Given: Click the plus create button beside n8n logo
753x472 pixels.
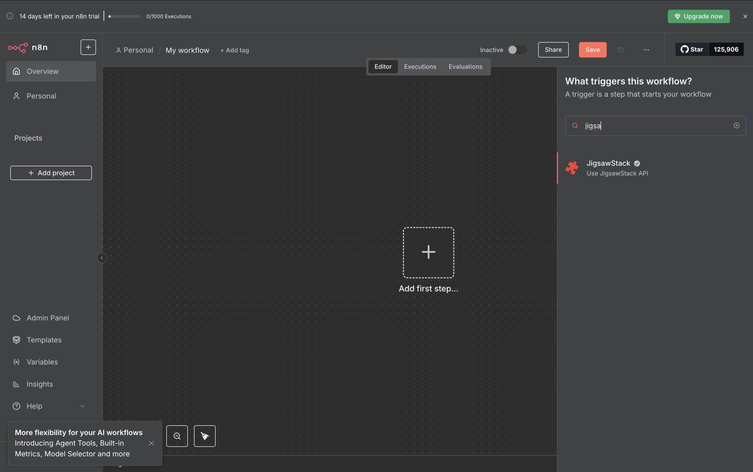Looking at the screenshot, I should (x=88, y=47).
